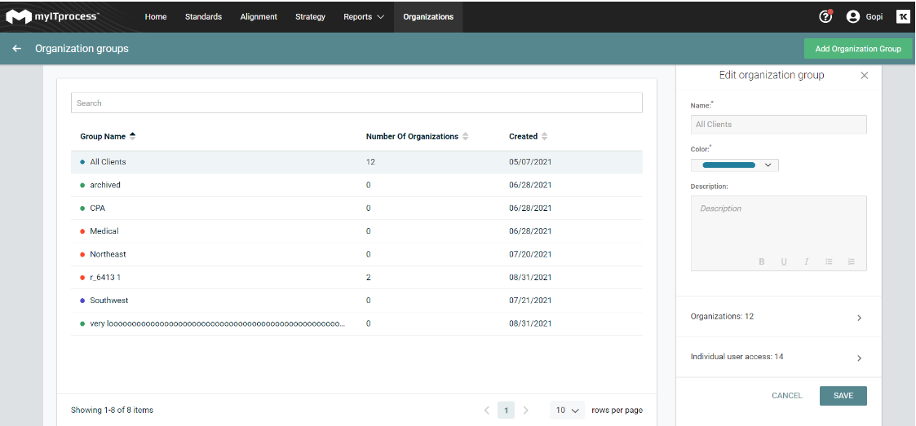The height and width of the screenshot is (426, 916).
Task: Click the Add Organization Group button
Action: tap(857, 49)
